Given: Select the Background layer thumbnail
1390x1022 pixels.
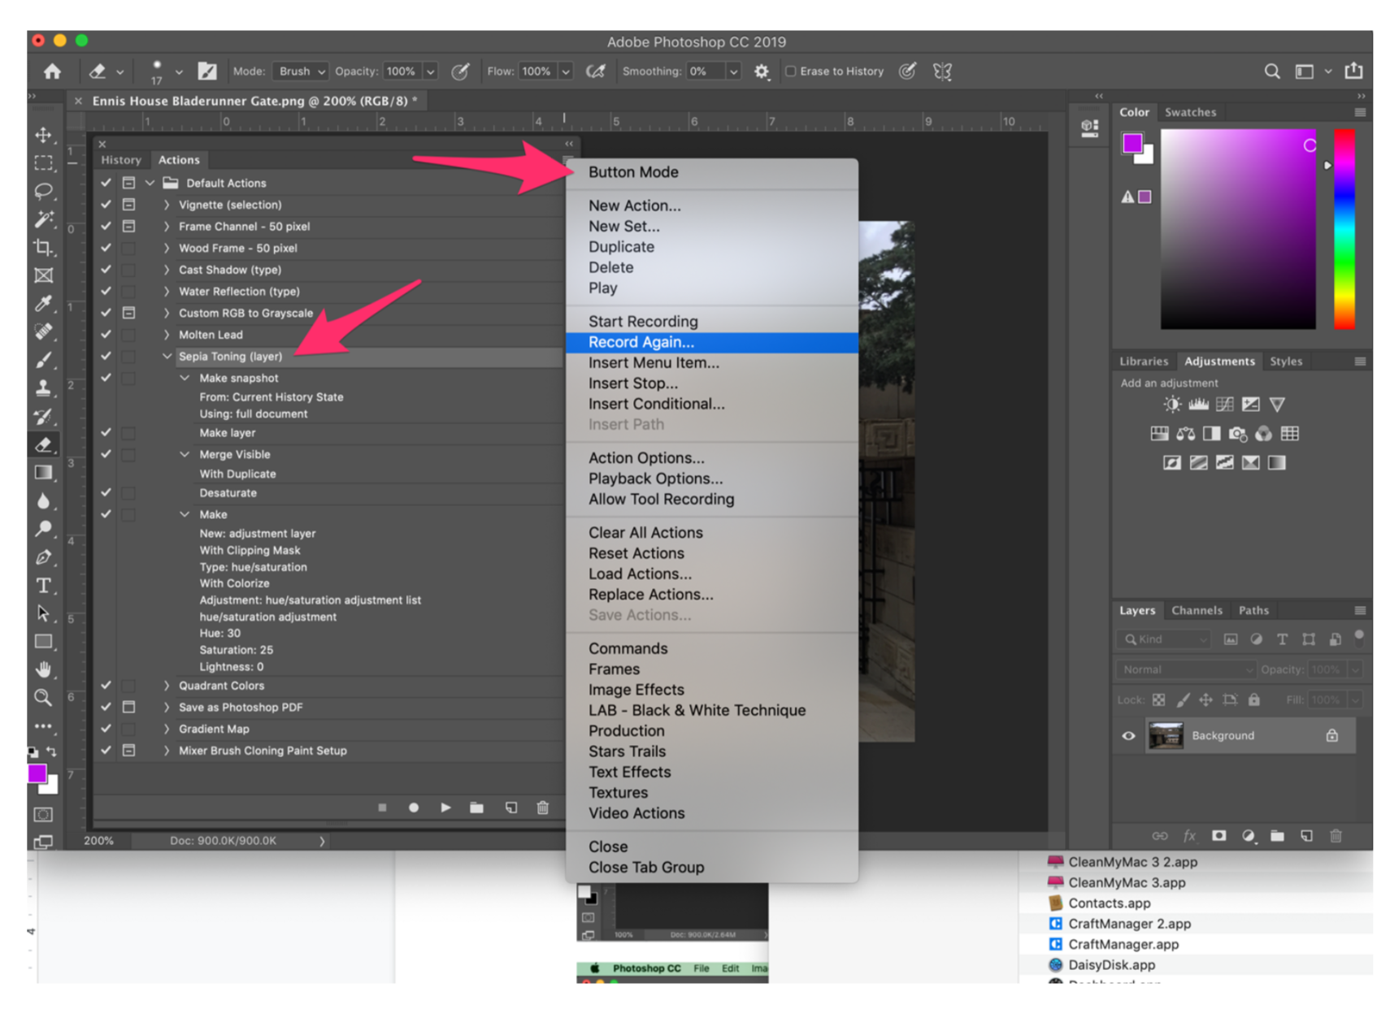Looking at the screenshot, I should click(x=1166, y=736).
